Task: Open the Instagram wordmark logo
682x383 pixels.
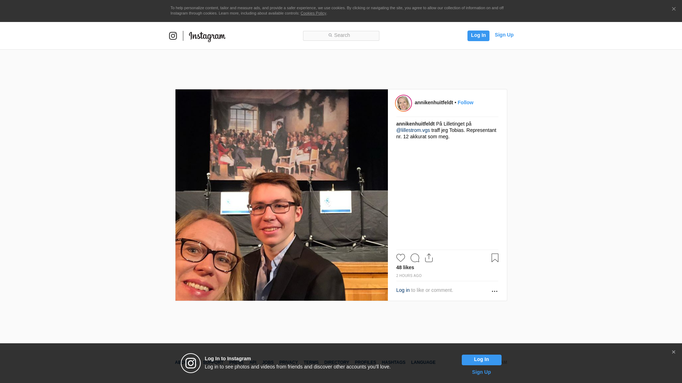Action: (207, 37)
